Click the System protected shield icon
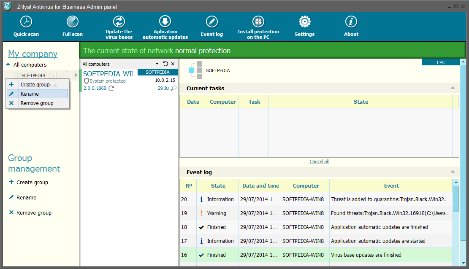 click(87, 81)
